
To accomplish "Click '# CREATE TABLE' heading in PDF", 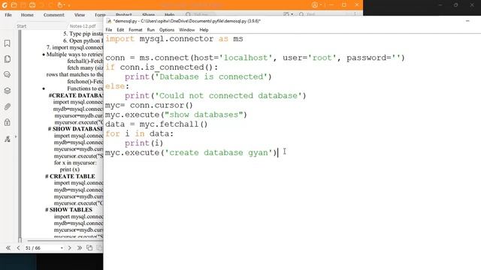I will (70, 176).
